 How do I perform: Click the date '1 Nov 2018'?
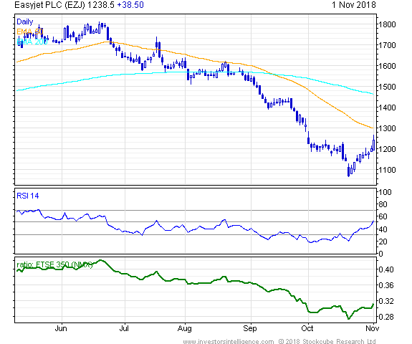point(354,5)
